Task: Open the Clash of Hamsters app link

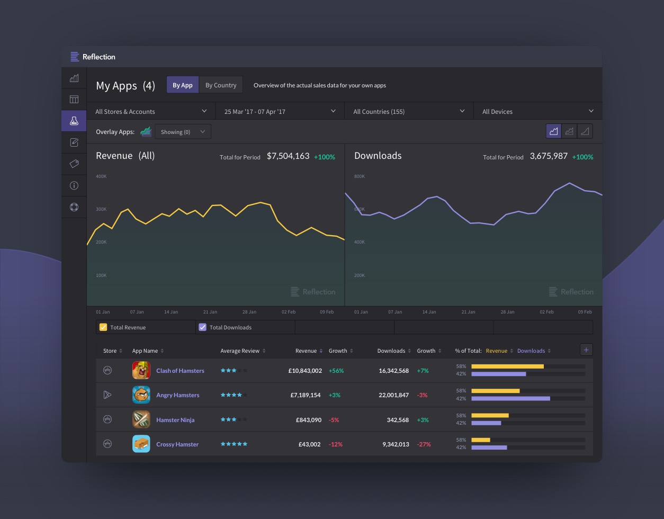Action: pyautogui.click(x=180, y=371)
